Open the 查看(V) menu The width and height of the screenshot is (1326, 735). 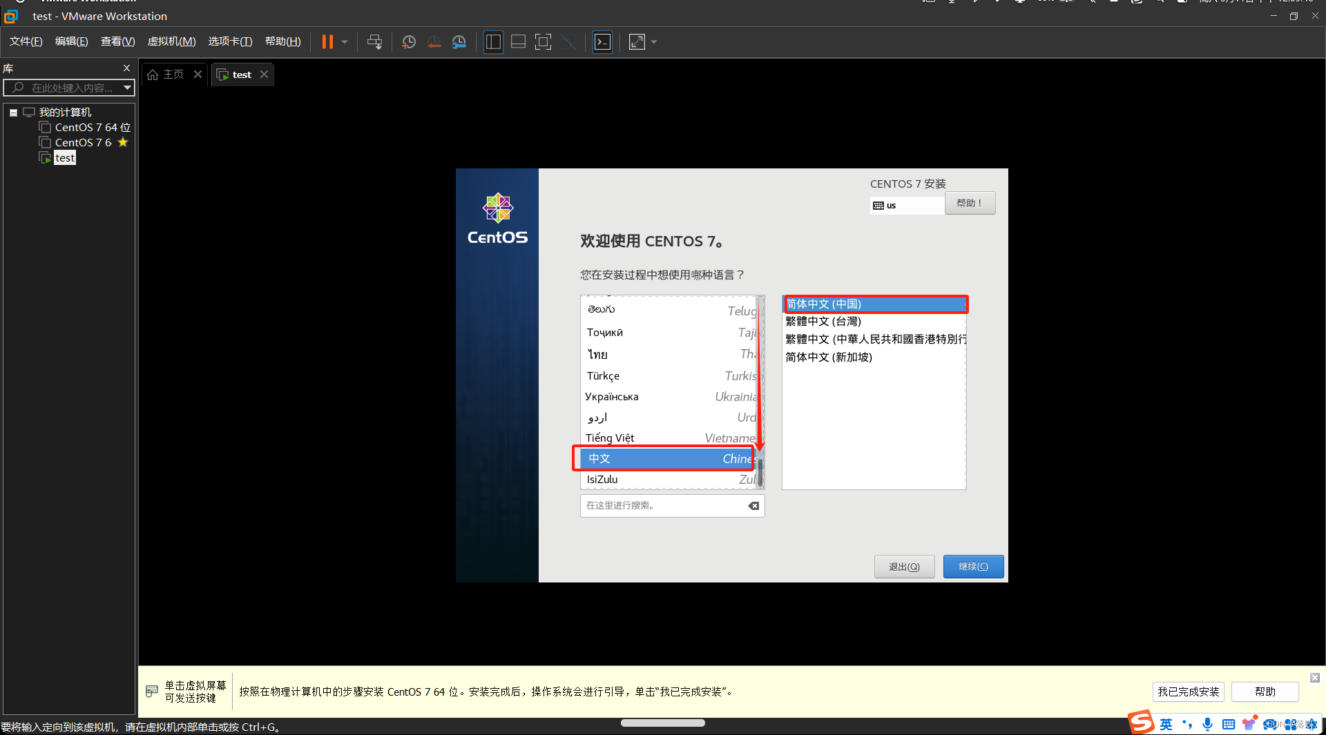pos(117,41)
